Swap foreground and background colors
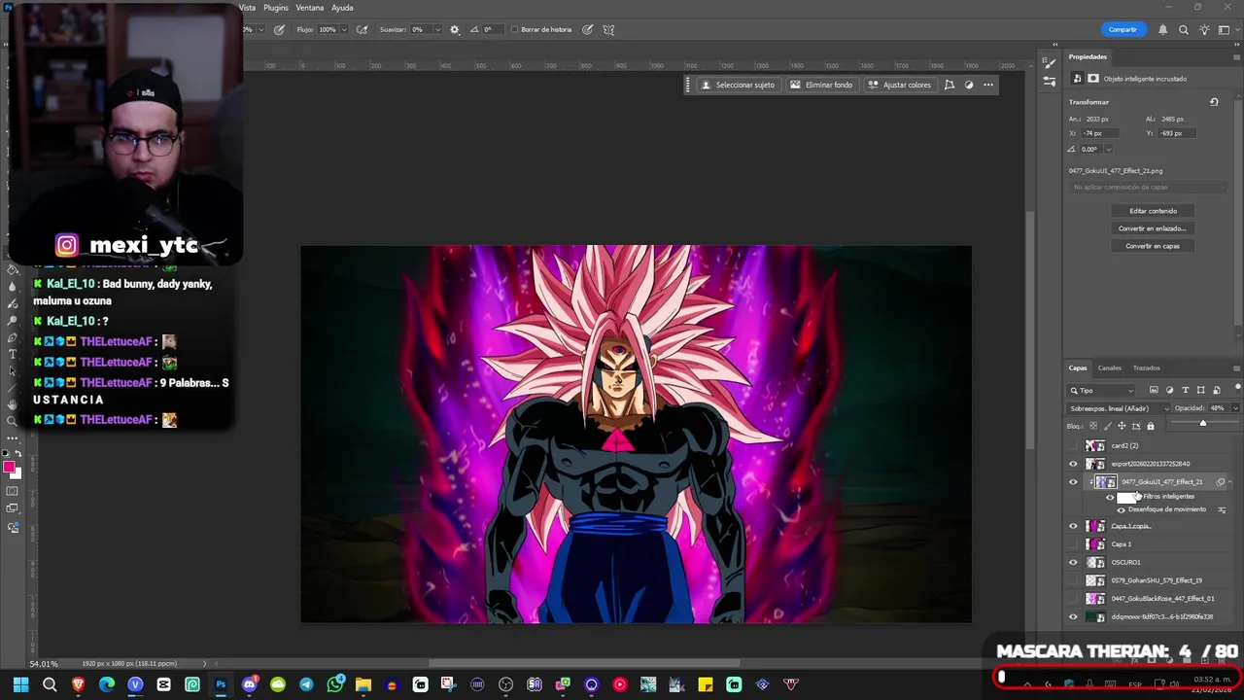1244x700 pixels. (18, 453)
